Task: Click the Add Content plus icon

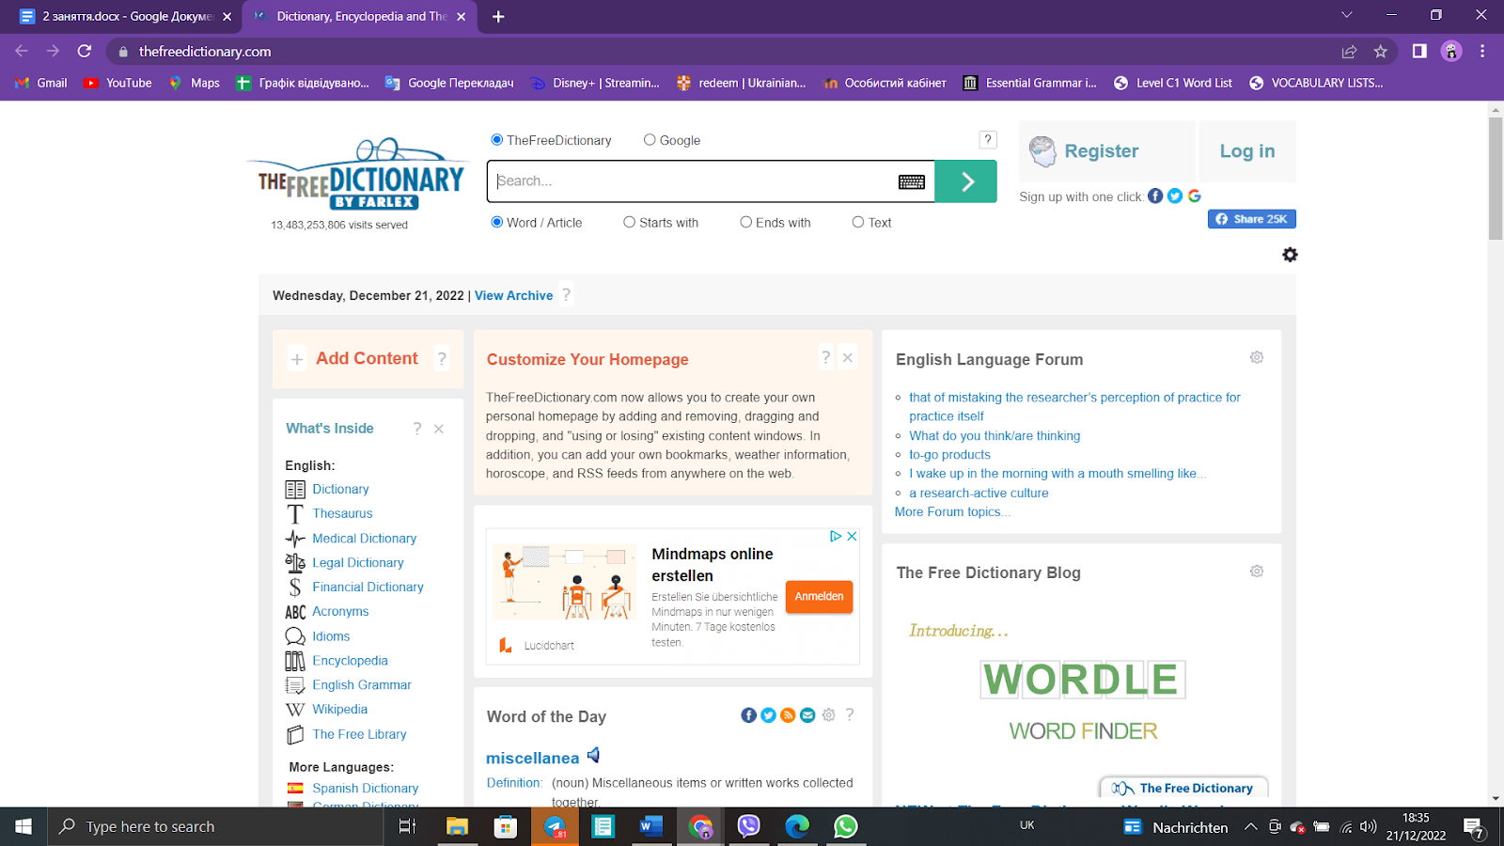Action: (297, 359)
